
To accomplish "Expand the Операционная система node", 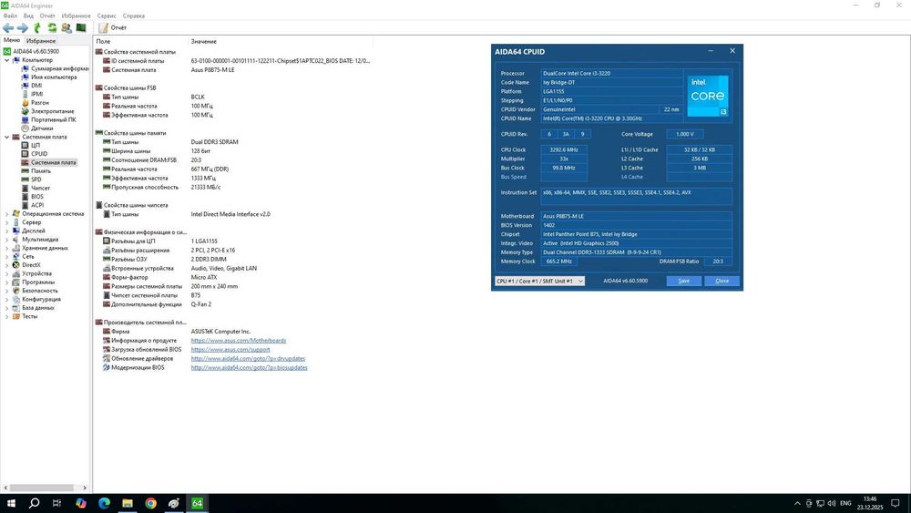I will click(x=7, y=214).
